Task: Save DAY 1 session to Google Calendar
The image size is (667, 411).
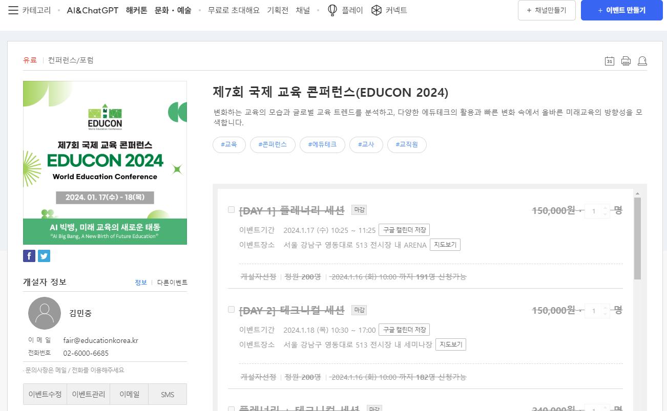Action: (x=405, y=230)
